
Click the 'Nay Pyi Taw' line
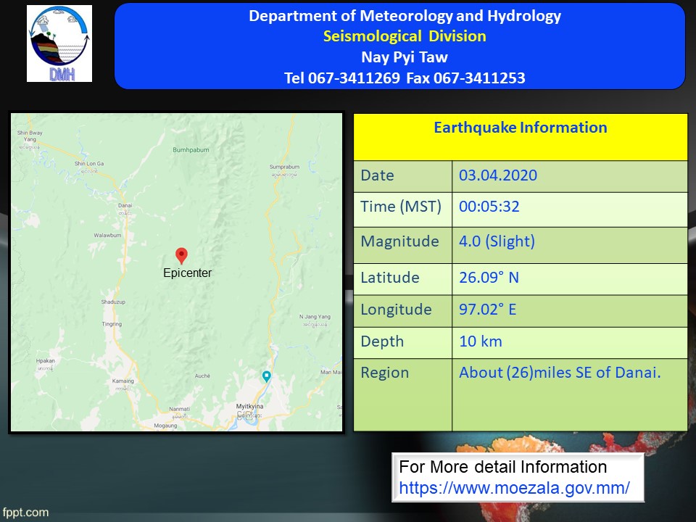click(405, 57)
